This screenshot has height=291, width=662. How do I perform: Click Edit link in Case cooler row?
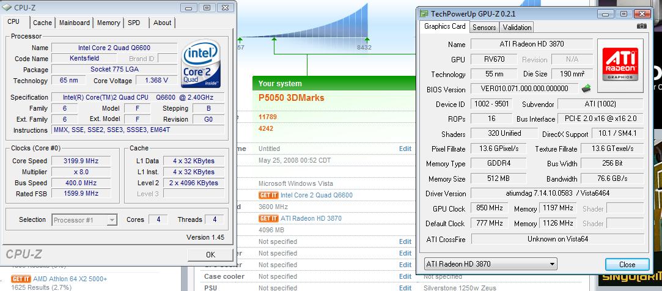[x=405, y=276]
